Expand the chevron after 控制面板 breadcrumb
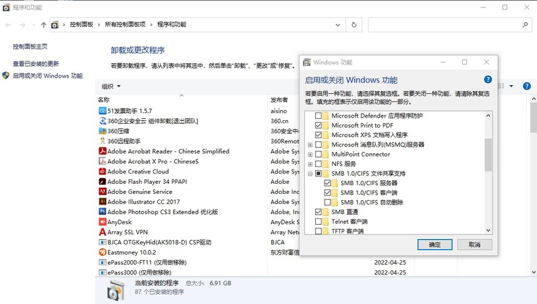 [x=99, y=24]
